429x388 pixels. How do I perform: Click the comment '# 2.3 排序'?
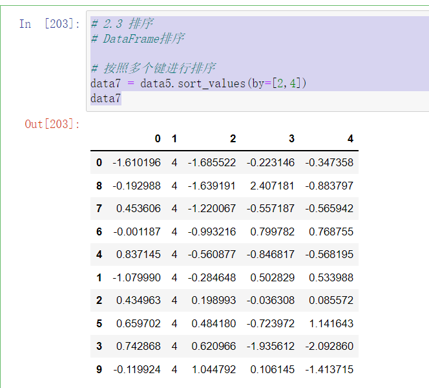click(x=122, y=23)
